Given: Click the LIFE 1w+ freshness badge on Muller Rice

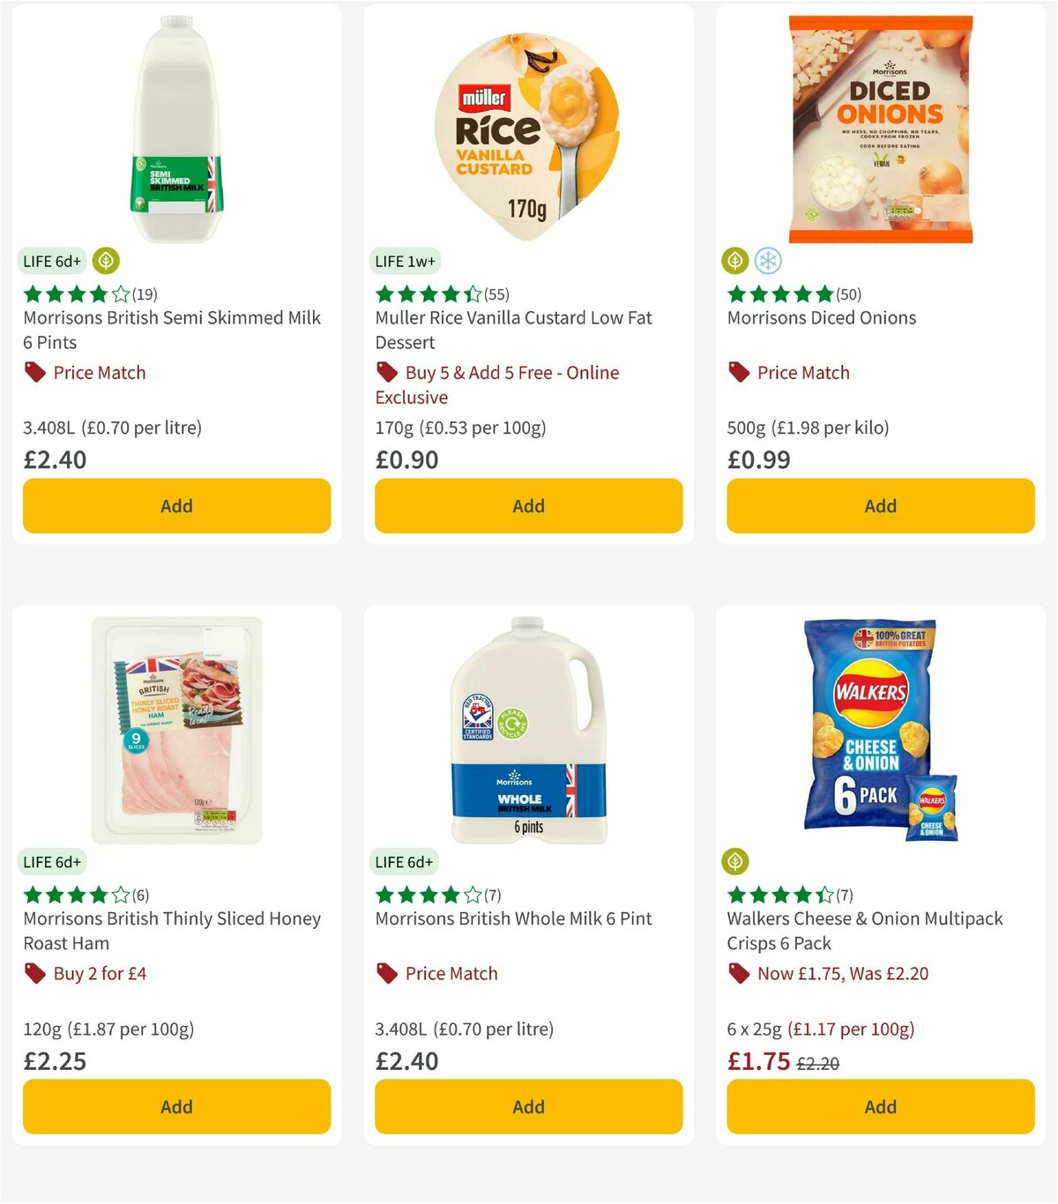Looking at the screenshot, I should (x=406, y=261).
